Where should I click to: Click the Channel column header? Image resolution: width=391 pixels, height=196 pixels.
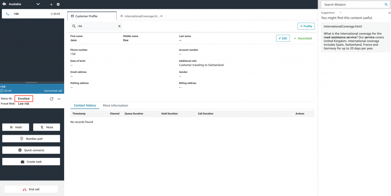click(x=115, y=113)
